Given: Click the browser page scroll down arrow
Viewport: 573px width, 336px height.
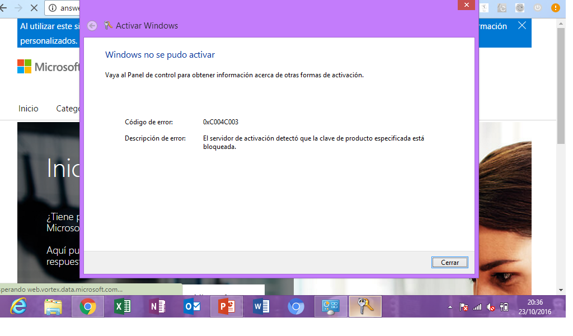Looking at the screenshot, I should (561, 290).
